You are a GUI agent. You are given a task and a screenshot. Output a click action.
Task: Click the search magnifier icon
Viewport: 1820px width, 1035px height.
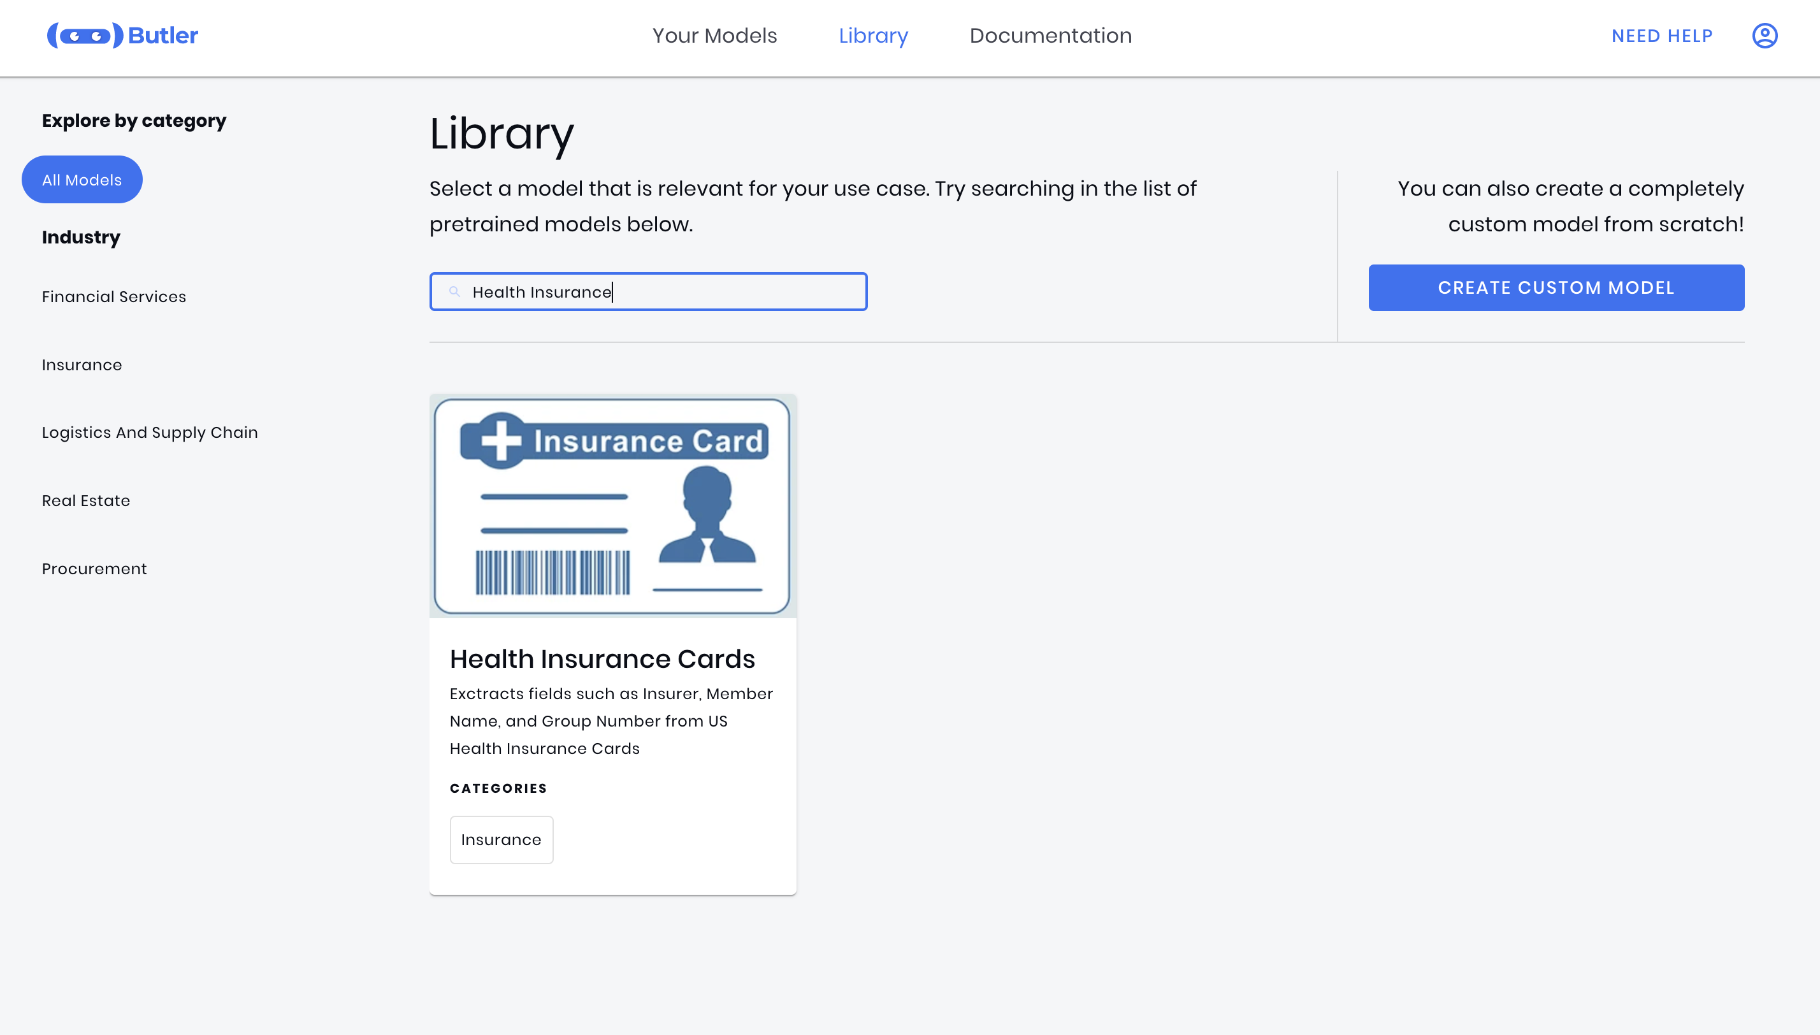click(455, 291)
